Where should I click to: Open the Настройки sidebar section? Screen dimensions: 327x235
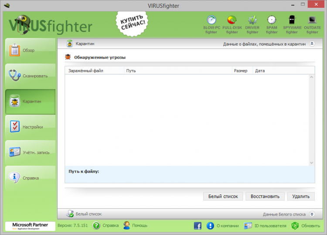pyautogui.click(x=30, y=127)
